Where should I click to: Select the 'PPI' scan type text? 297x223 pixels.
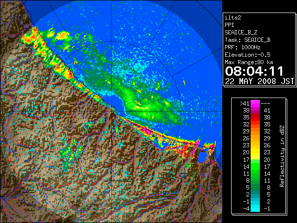tap(229, 25)
